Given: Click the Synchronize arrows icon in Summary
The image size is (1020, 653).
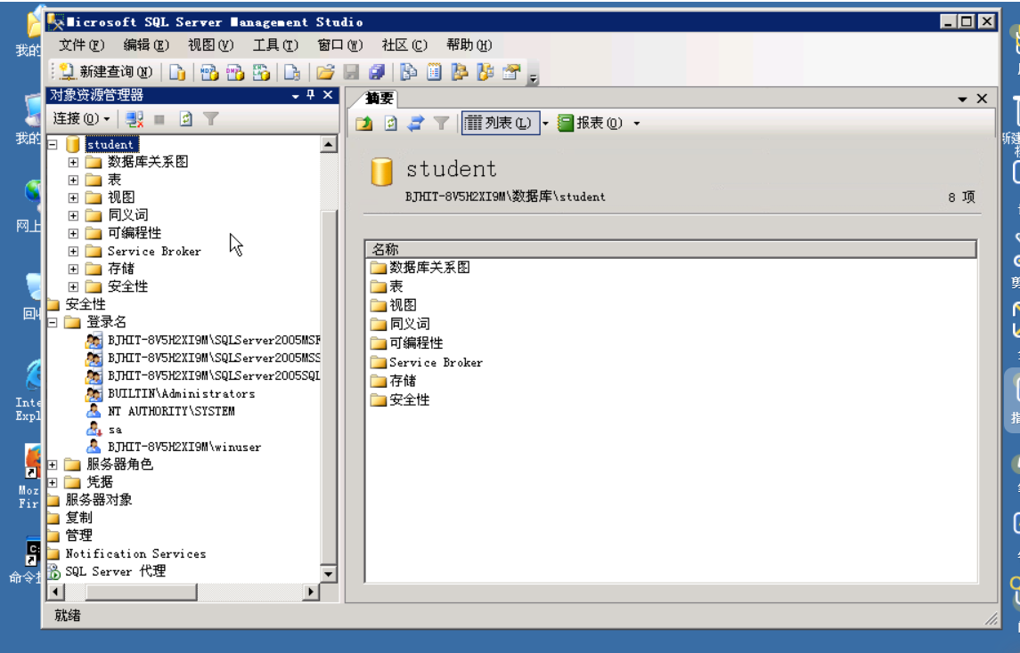Looking at the screenshot, I should [416, 123].
